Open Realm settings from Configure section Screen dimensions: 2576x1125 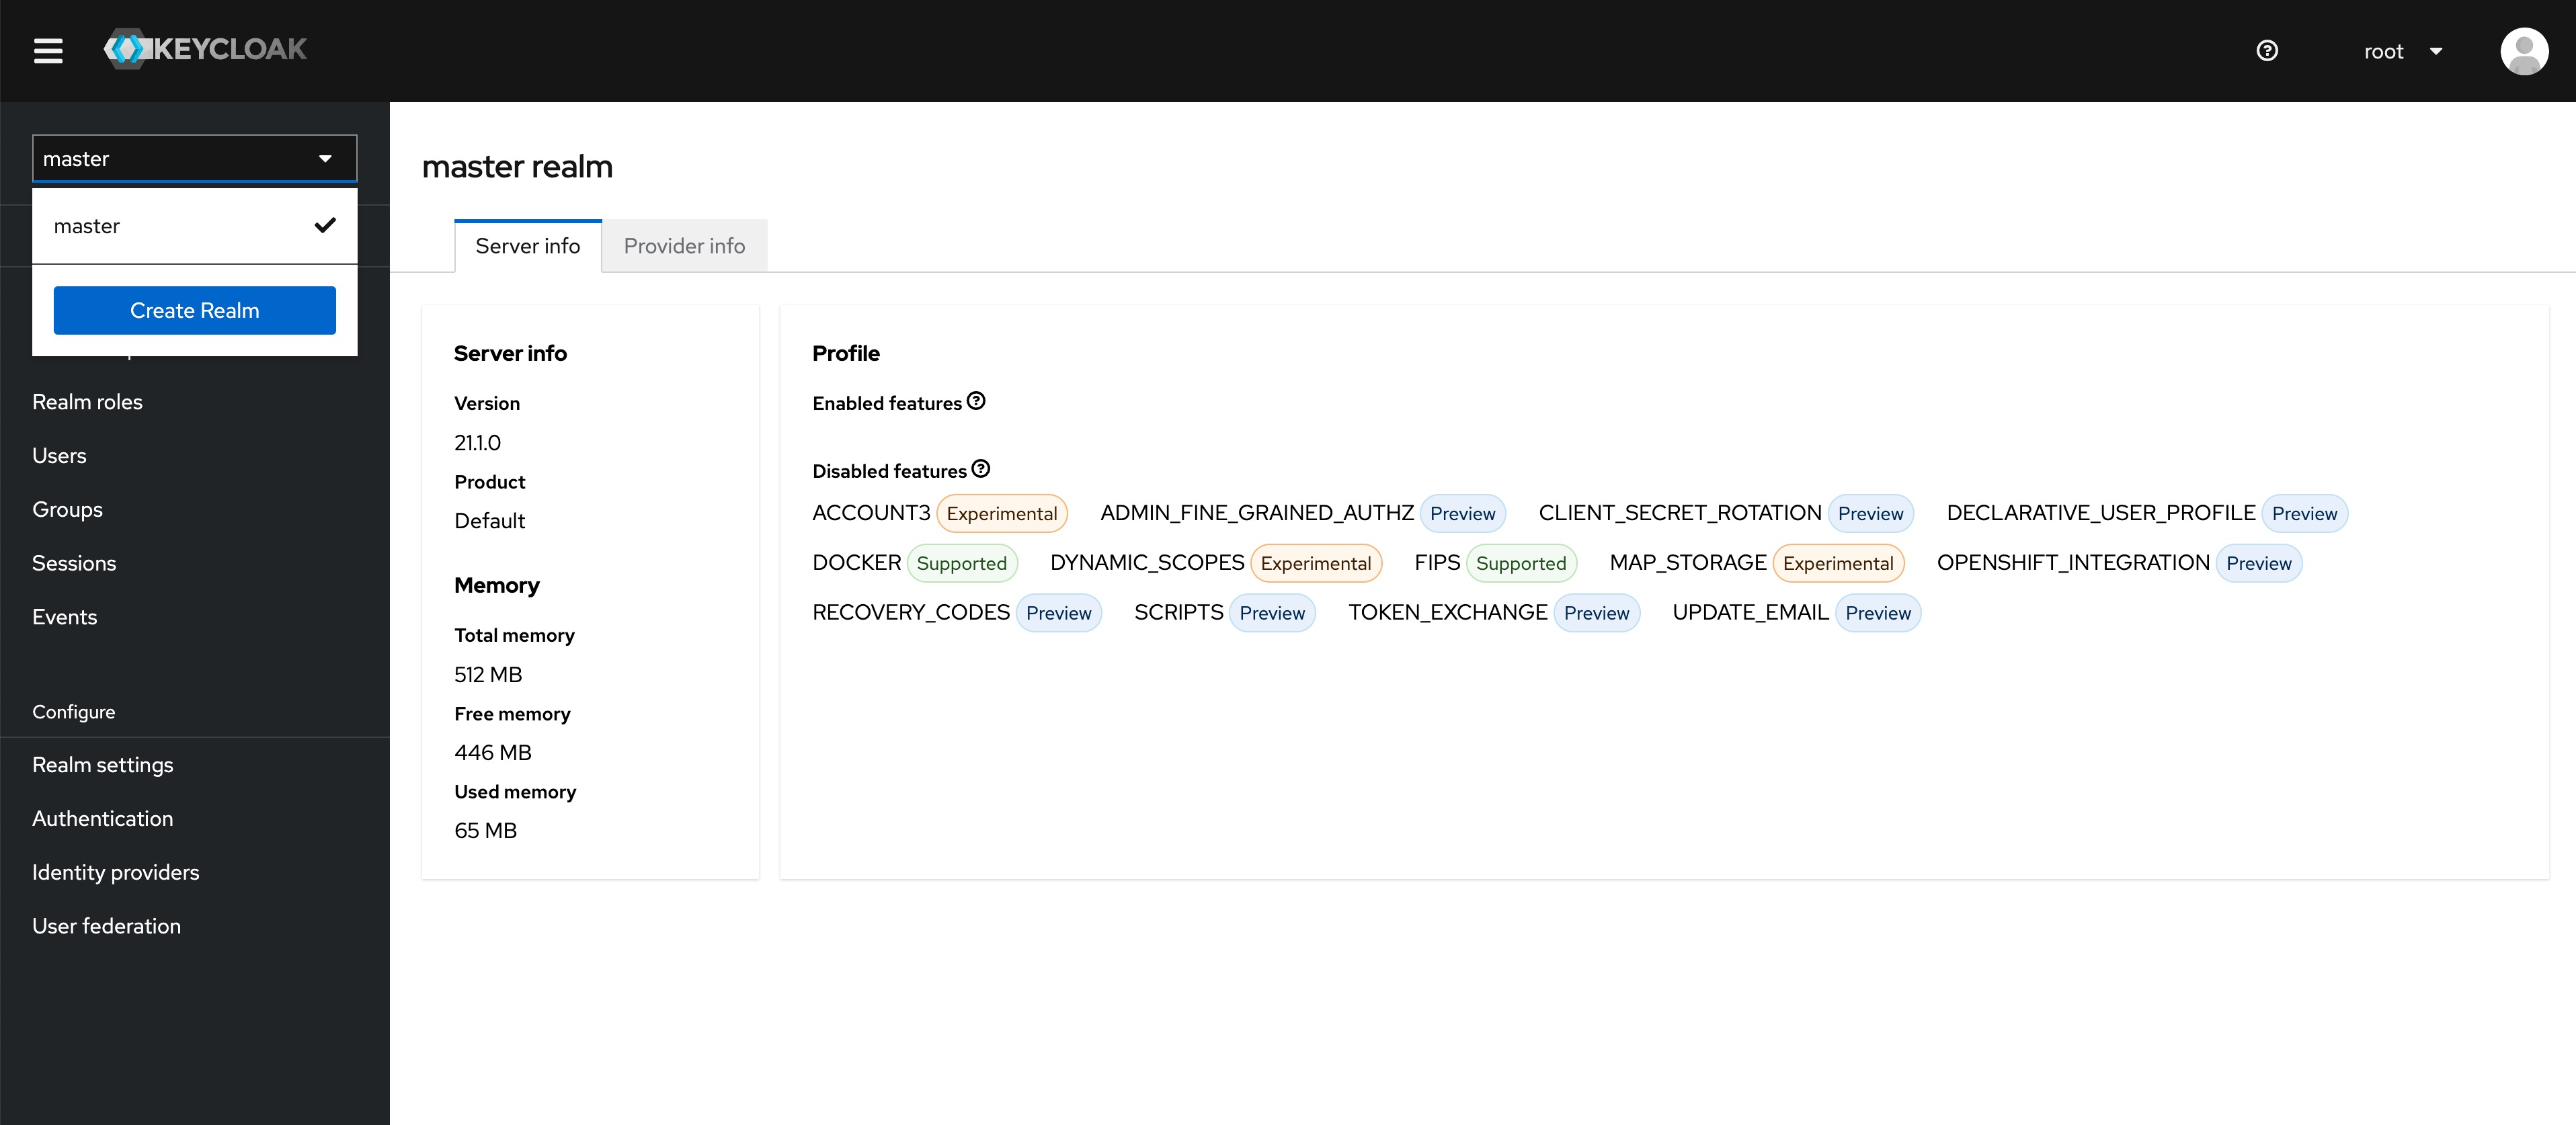point(102,765)
